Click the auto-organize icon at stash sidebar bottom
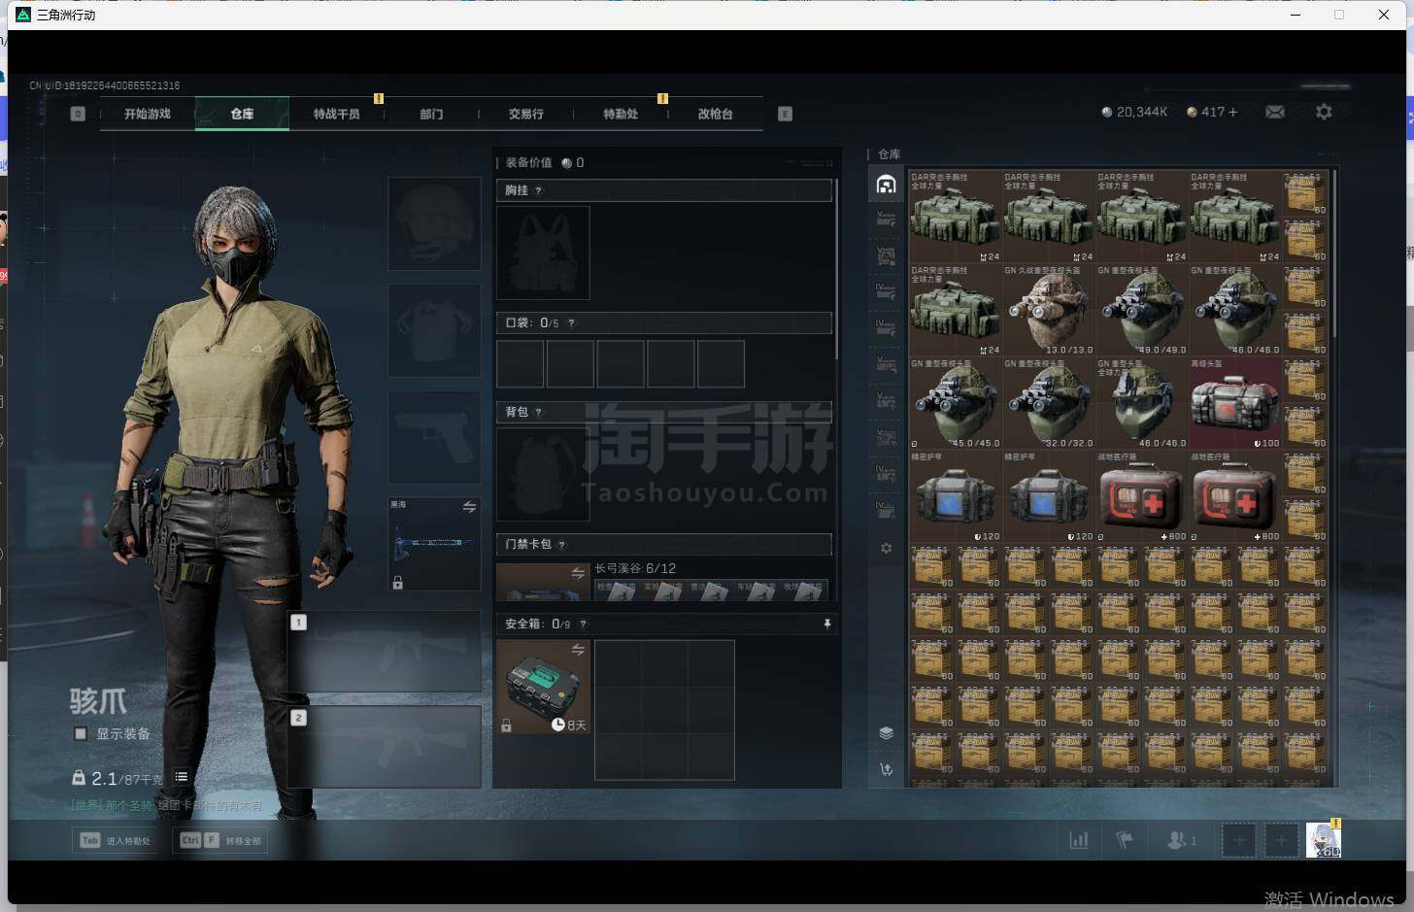Viewport: 1414px width, 912px height. [886, 769]
